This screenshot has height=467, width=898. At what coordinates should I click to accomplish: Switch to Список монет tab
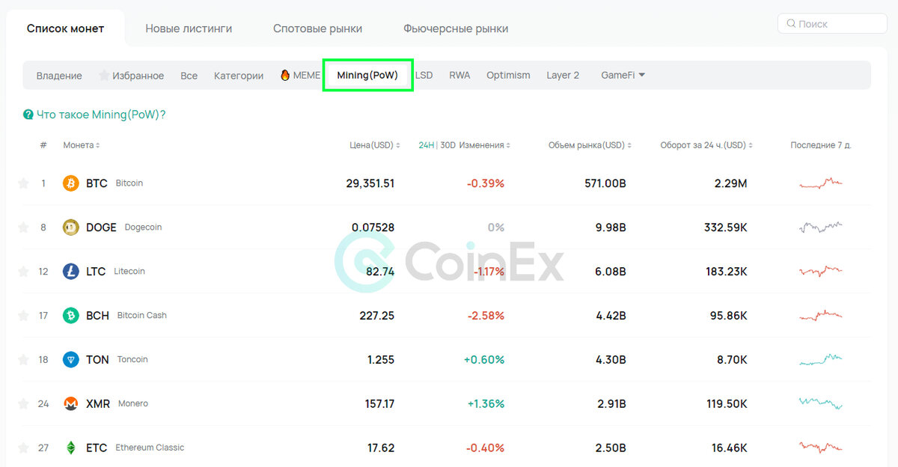coord(65,29)
